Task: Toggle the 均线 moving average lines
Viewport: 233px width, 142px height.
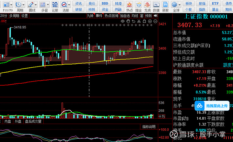Action: [135, 16]
